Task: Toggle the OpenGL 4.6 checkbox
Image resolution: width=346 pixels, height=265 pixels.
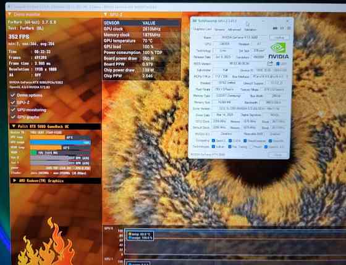Action: pos(266,147)
